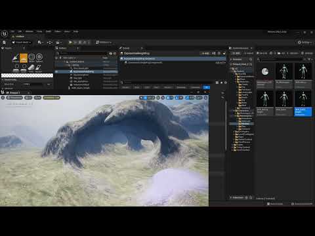
Task: Open Content Browser Settings at far right
Action: click(x=307, y=53)
